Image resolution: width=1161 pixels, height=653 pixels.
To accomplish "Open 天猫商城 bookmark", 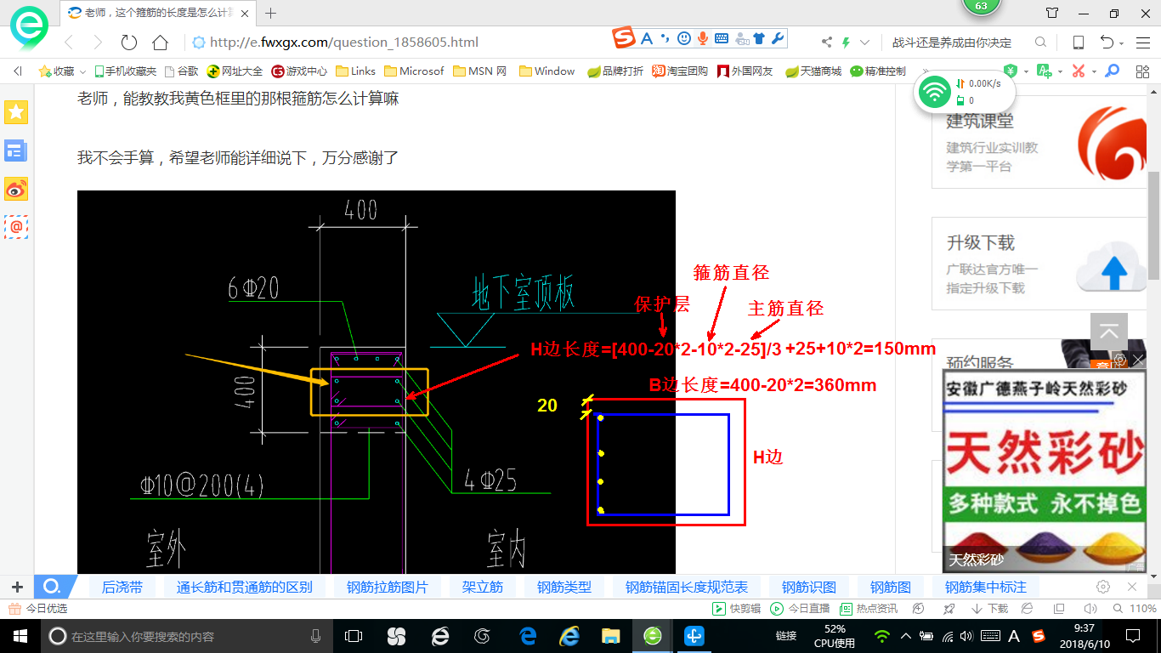I will tap(813, 71).
